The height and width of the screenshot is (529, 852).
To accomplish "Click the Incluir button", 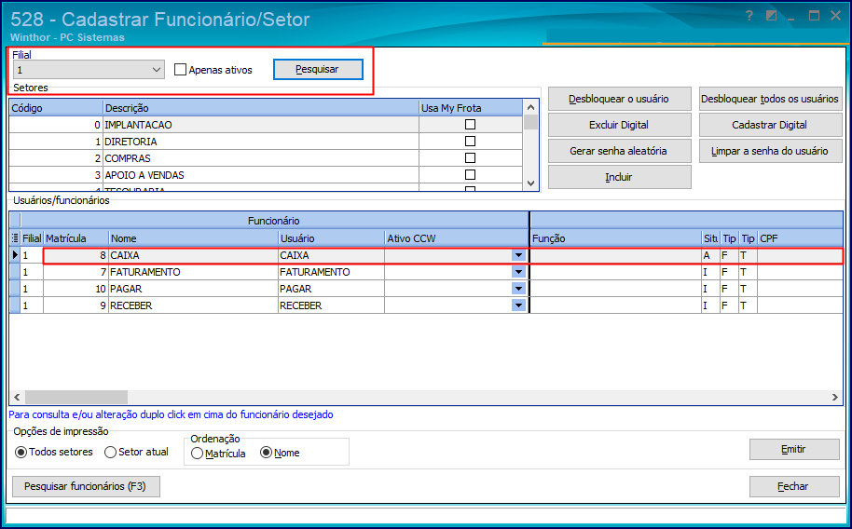I will click(x=620, y=177).
